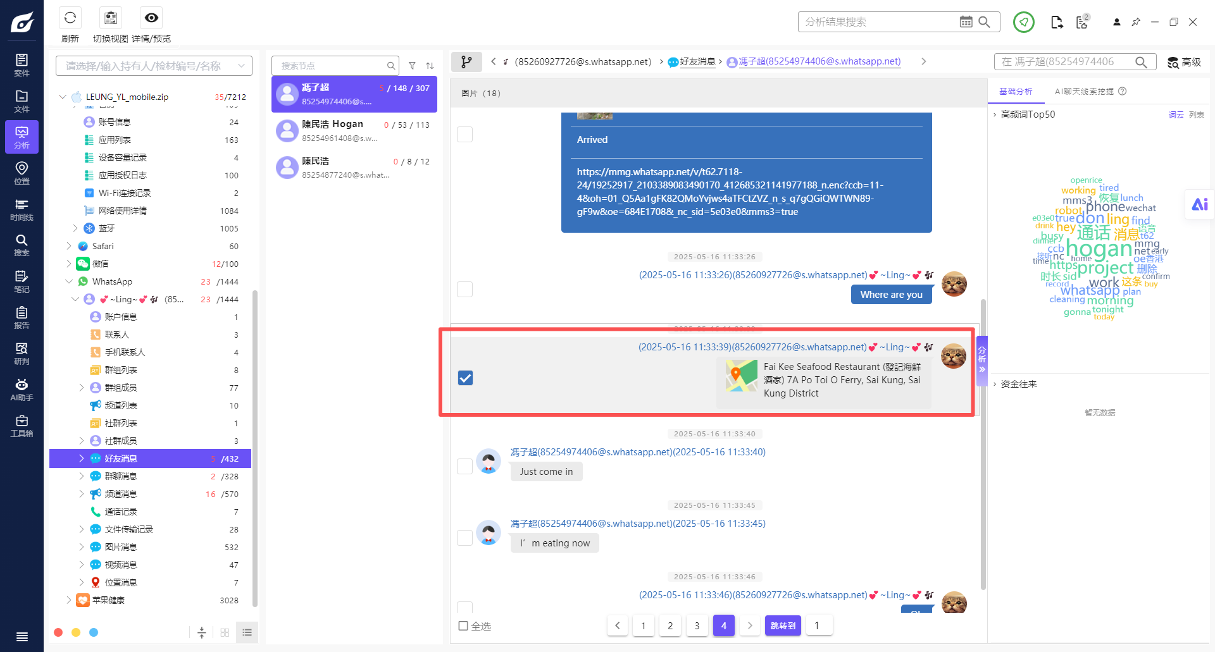Open the 时间线 timeline sidebar icon
Screen dimensions: 1215x652
(22, 209)
